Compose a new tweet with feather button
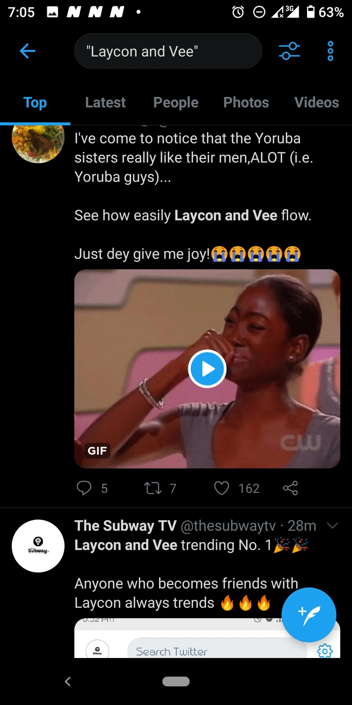This screenshot has width=352, height=705. (309, 614)
